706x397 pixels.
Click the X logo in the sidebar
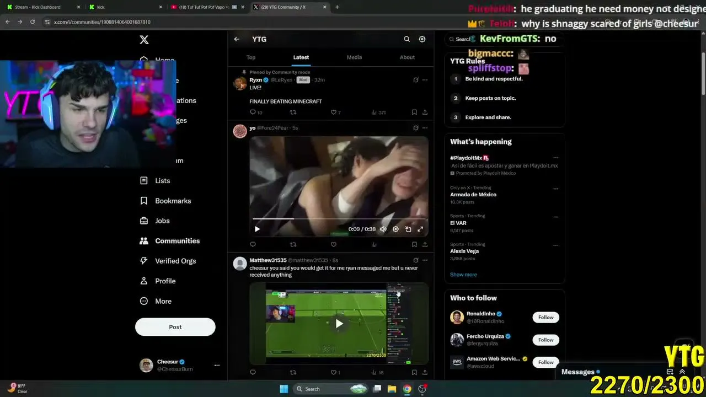point(144,40)
